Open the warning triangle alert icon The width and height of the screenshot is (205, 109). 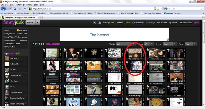100,23
